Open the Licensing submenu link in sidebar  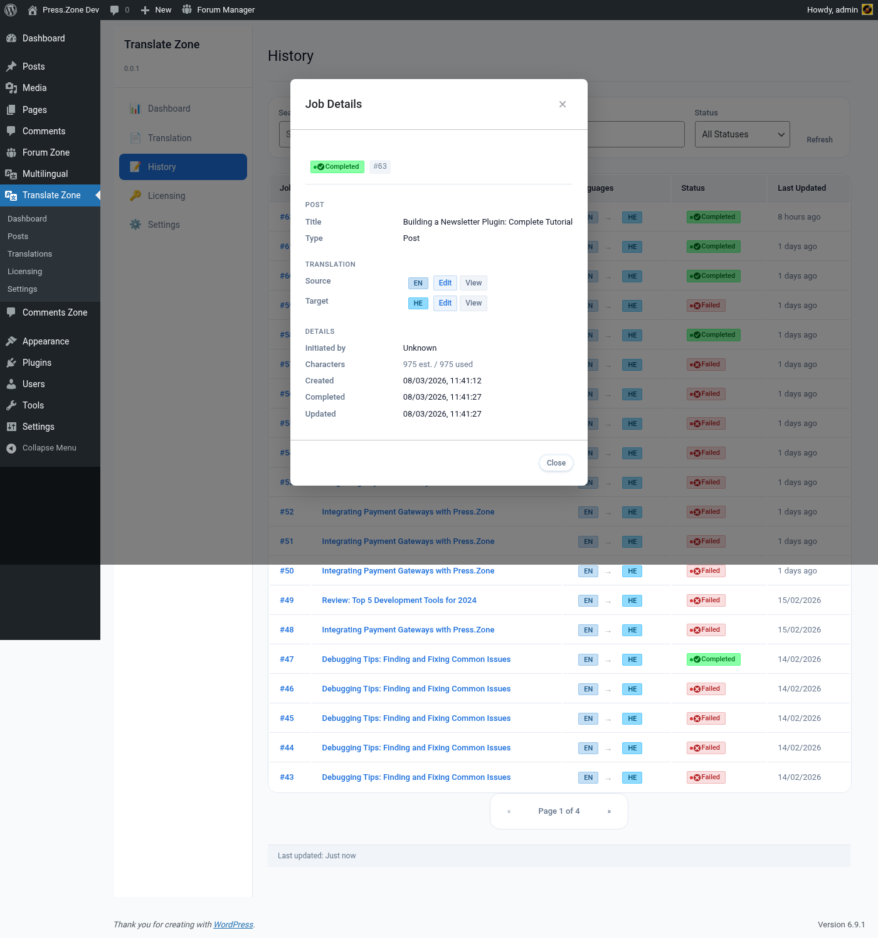point(24,272)
